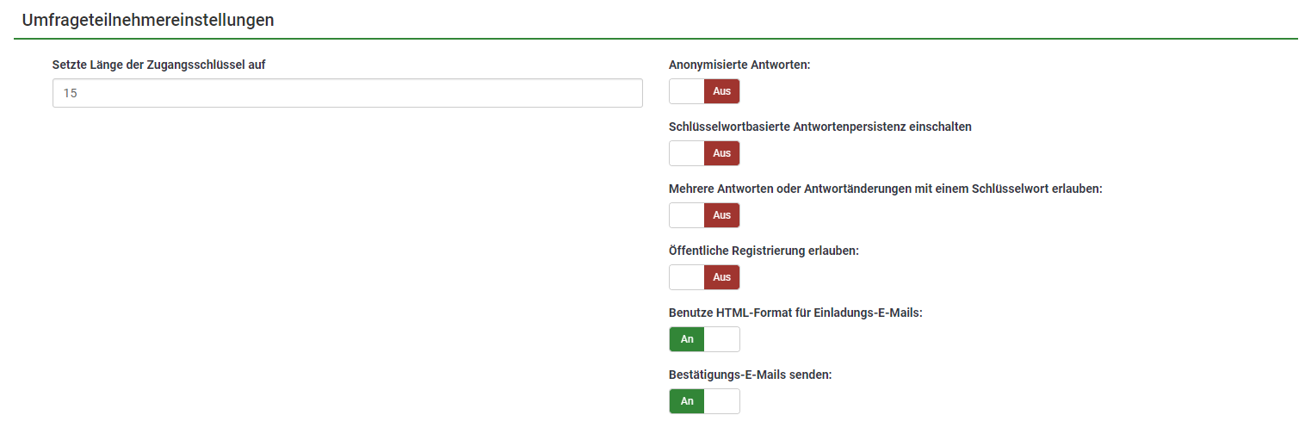The image size is (1305, 440).
Task: Click green "An" label under HTML-Format setting
Action: [x=687, y=339]
